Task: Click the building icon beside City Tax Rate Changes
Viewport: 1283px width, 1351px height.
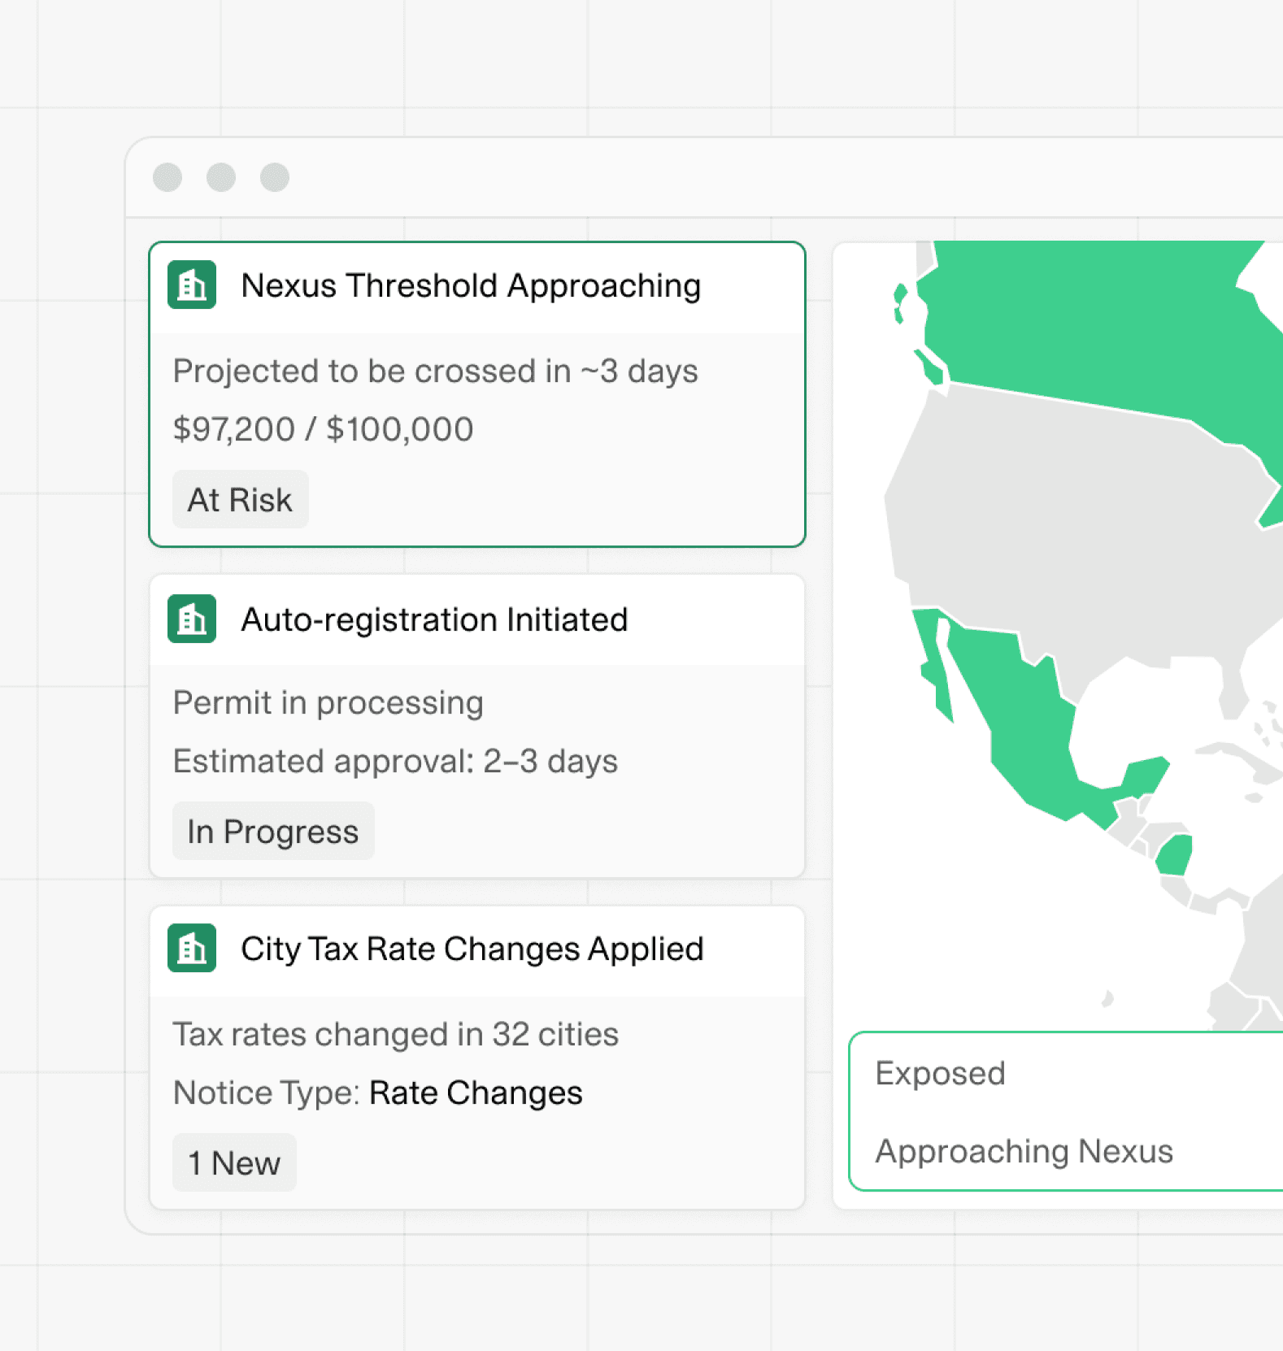Action: pos(192,948)
